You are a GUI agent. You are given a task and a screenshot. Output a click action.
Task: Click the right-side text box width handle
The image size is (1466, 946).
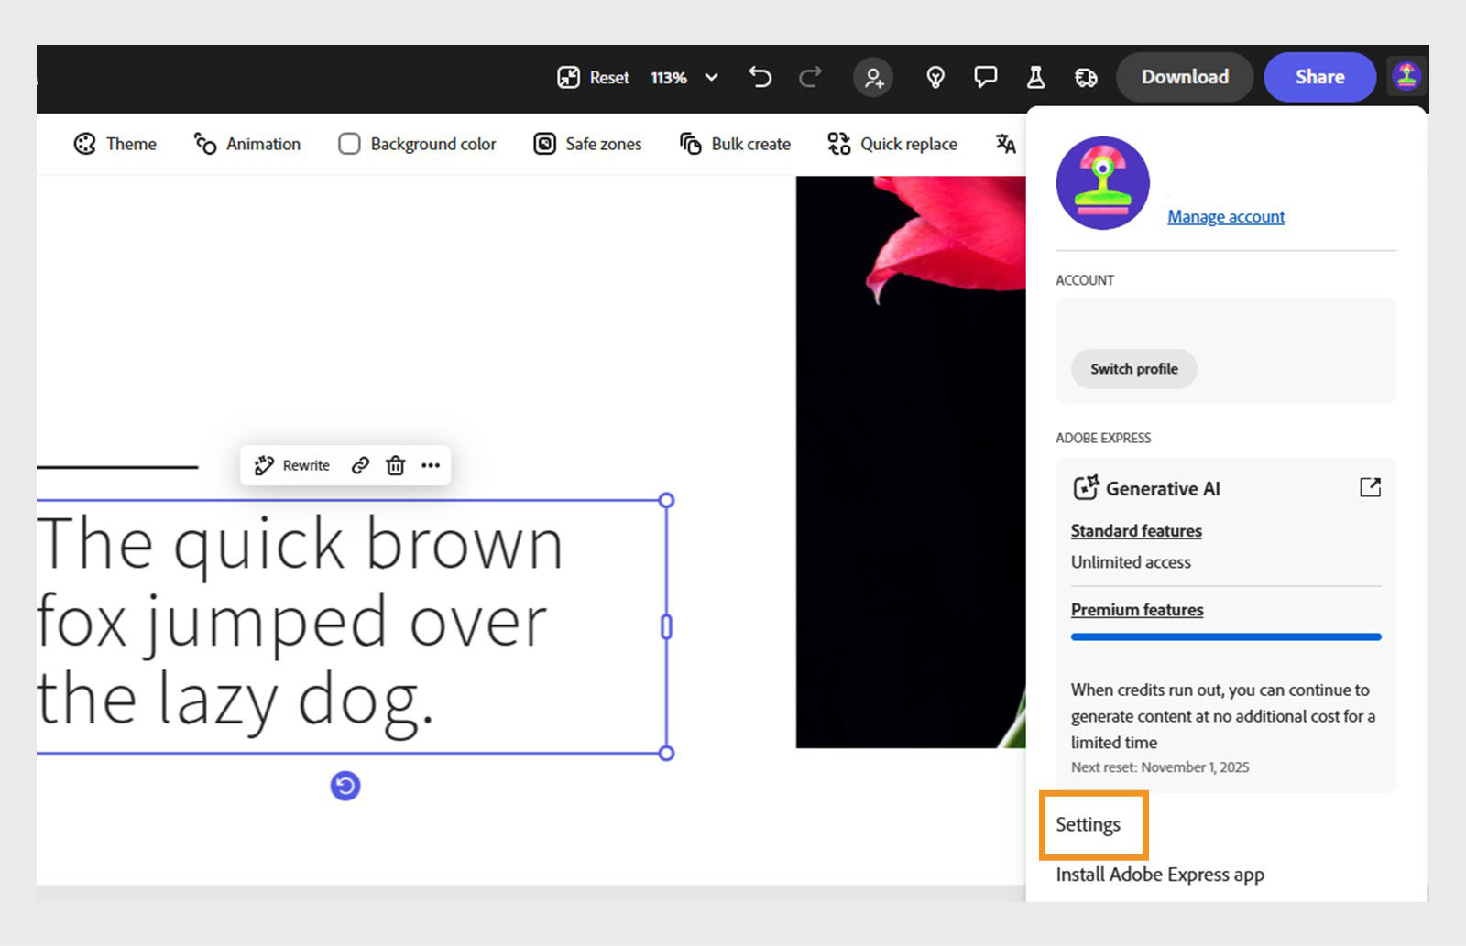(666, 626)
